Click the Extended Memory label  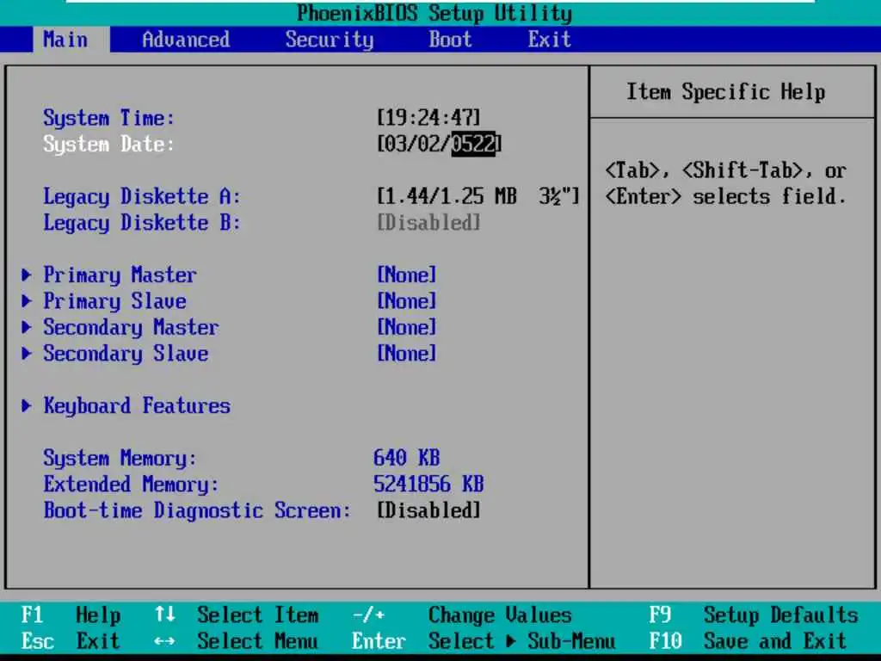pyautogui.click(x=131, y=485)
